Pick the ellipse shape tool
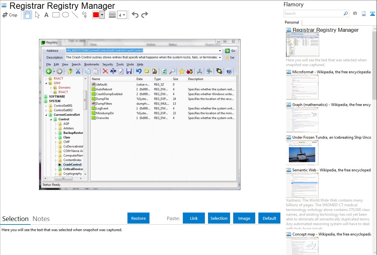This screenshot has width=377, height=255. click(65, 15)
